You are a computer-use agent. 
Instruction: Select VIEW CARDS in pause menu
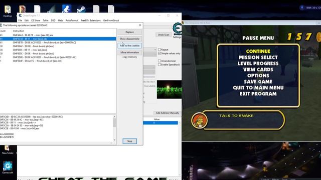pos(258,69)
